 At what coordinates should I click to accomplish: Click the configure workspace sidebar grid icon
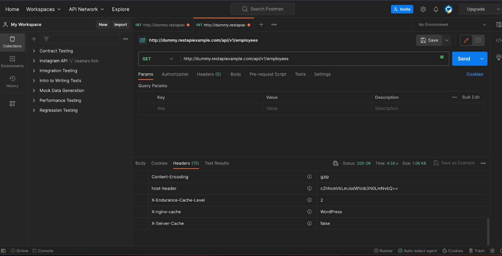point(12,104)
